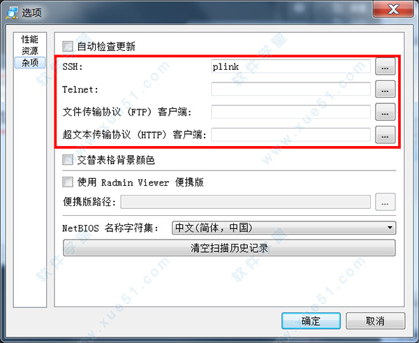Select the 性能 category in sidebar
This screenshot has height=343, width=419.
tap(30, 39)
